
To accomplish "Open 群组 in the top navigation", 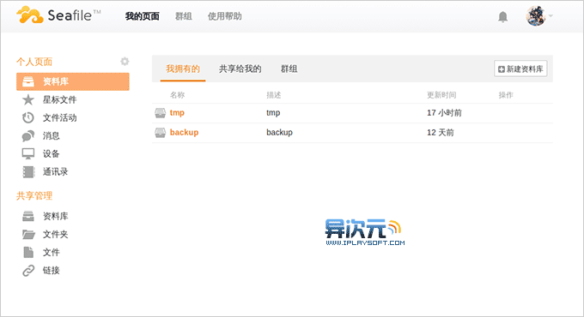I will click(x=184, y=16).
